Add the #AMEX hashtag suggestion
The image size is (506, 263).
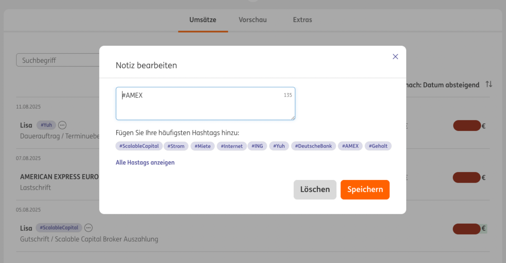click(x=350, y=146)
